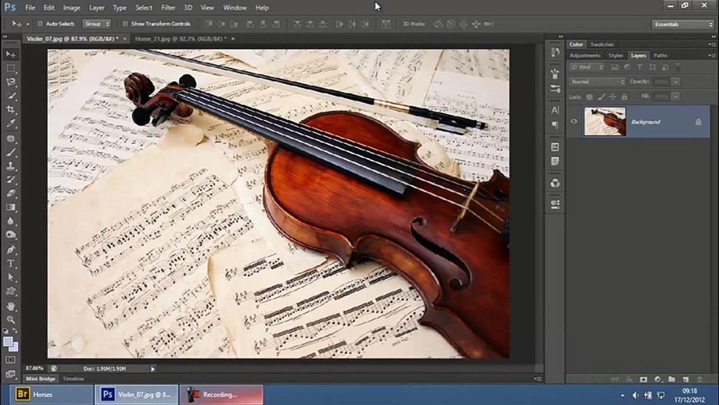Select the Horizontal Type tool

click(11, 263)
